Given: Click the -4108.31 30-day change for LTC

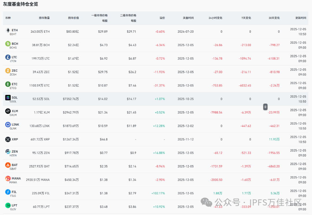Looking at the screenshot, I should 274,59.
